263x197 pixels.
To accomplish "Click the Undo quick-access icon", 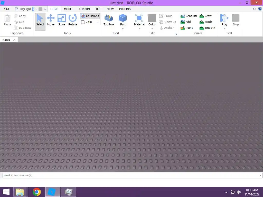I will (23, 9).
